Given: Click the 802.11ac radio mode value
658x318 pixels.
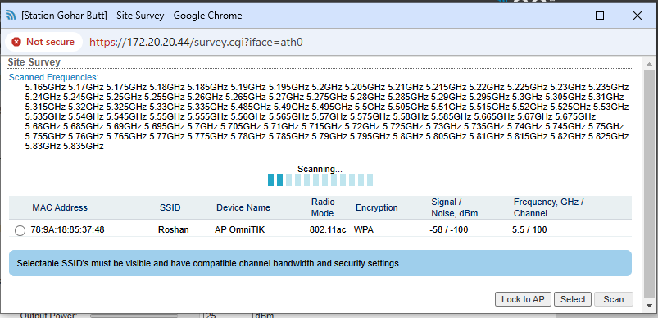Looking at the screenshot, I should 328,230.
